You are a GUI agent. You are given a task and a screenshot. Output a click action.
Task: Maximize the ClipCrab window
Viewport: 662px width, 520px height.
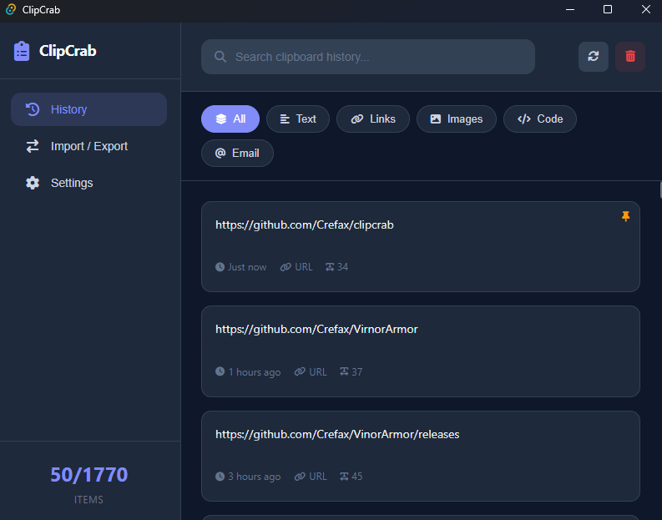608,9
